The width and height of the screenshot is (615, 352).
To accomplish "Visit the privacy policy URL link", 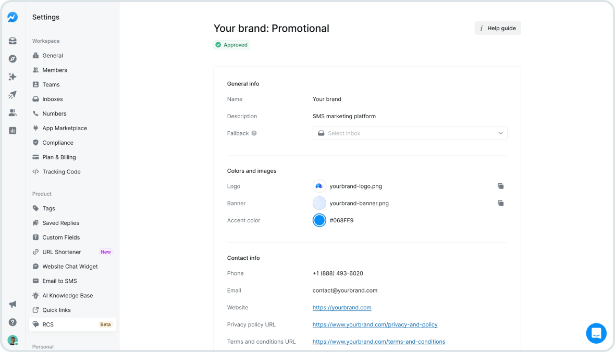I will pyautogui.click(x=375, y=324).
